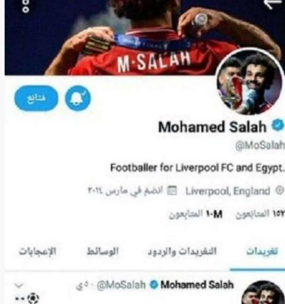The image size is (285, 304).
Task: Click the verified badge in the tweet header
Action: [x=154, y=285]
